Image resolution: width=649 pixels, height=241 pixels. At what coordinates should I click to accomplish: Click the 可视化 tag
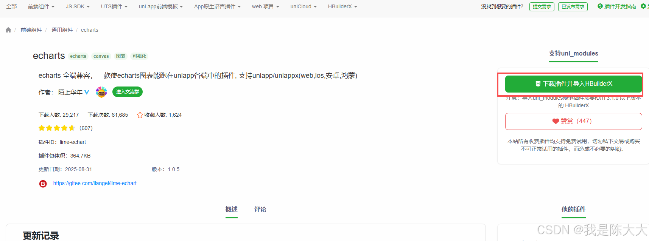tap(139, 56)
